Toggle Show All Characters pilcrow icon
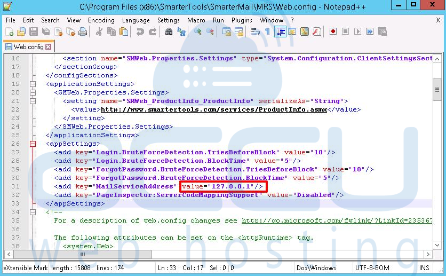 (267, 31)
